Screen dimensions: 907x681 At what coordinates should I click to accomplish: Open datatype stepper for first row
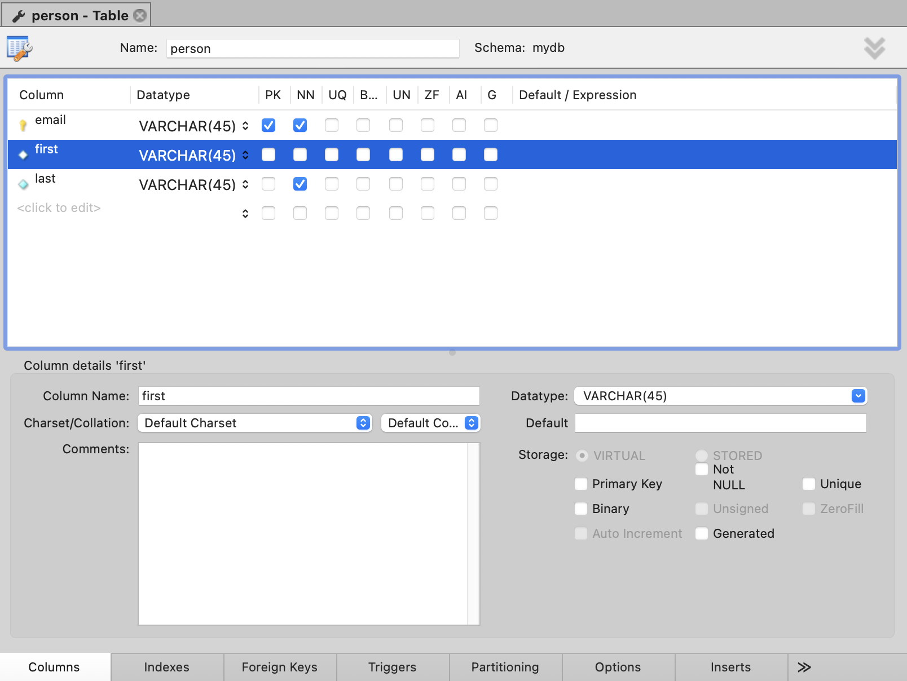[x=245, y=155]
